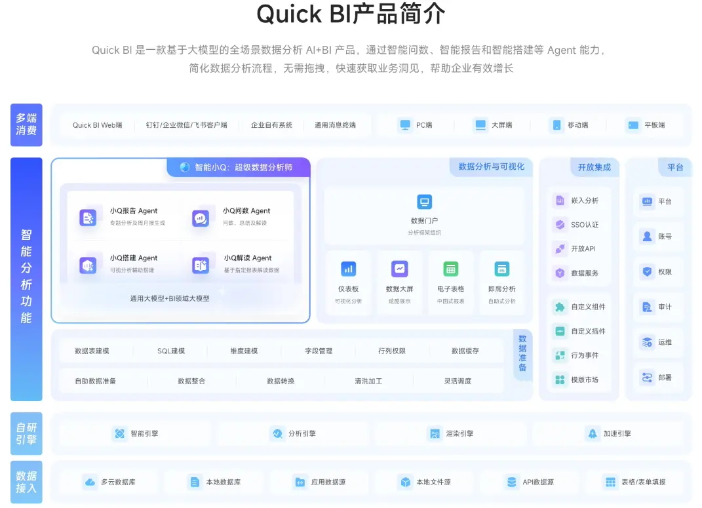Screen dimensions: 702x508
Task: Click the 账号 user icon
Action: (x=647, y=237)
